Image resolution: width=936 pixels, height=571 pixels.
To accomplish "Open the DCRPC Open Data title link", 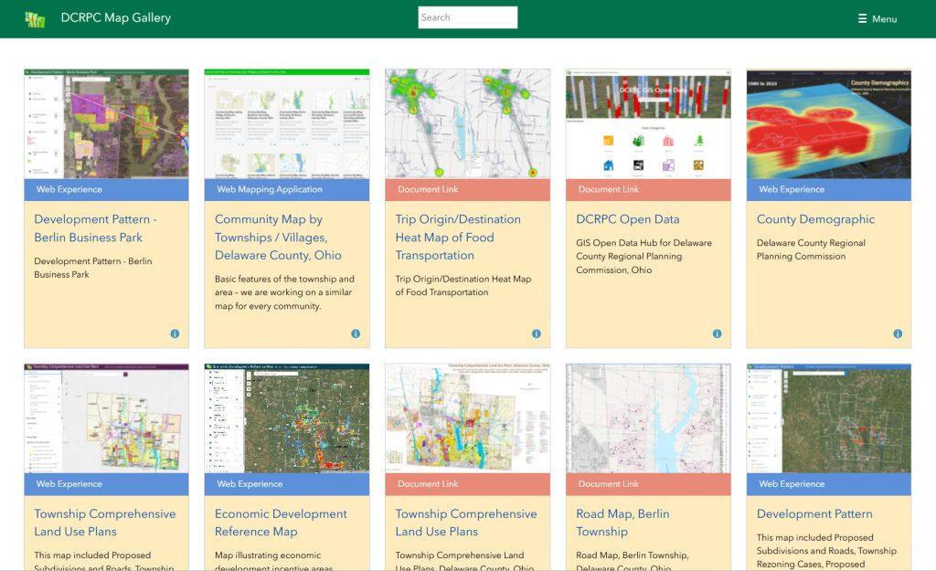I will 627,219.
